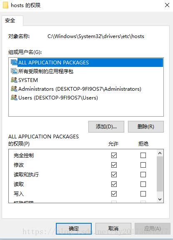
Task: Uncheck Allow for 完全控制 permission
Action: (114, 156)
